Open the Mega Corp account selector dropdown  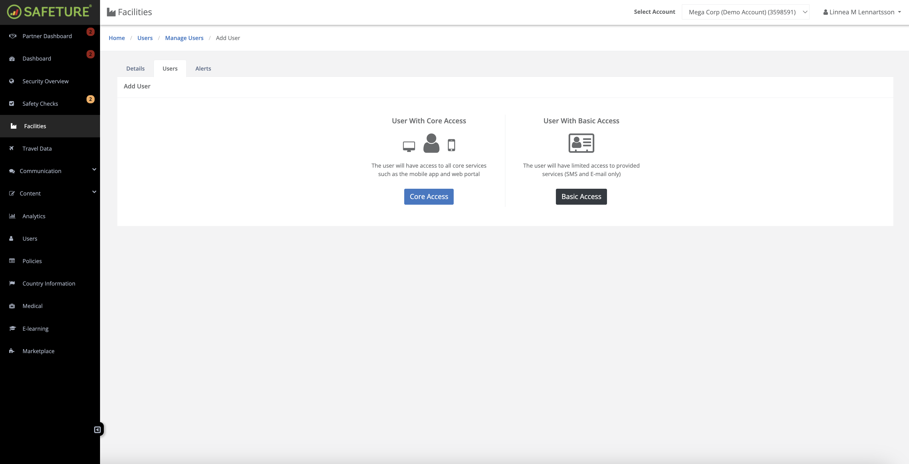pyautogui.click(x=746, y=12)
